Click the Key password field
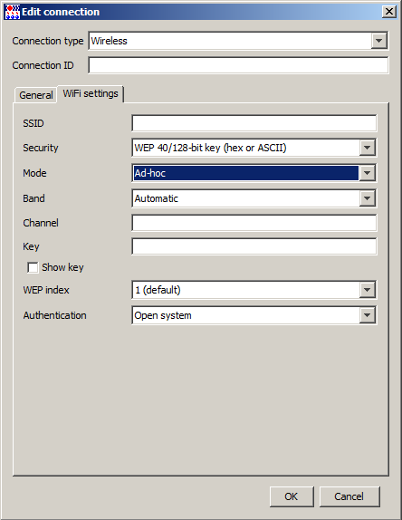 point(254,246)
